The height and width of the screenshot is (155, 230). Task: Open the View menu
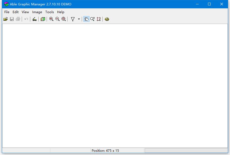(25, 12)
